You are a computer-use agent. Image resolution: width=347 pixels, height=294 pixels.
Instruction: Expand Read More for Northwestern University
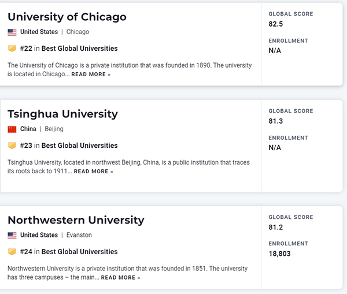click(120, 278)
